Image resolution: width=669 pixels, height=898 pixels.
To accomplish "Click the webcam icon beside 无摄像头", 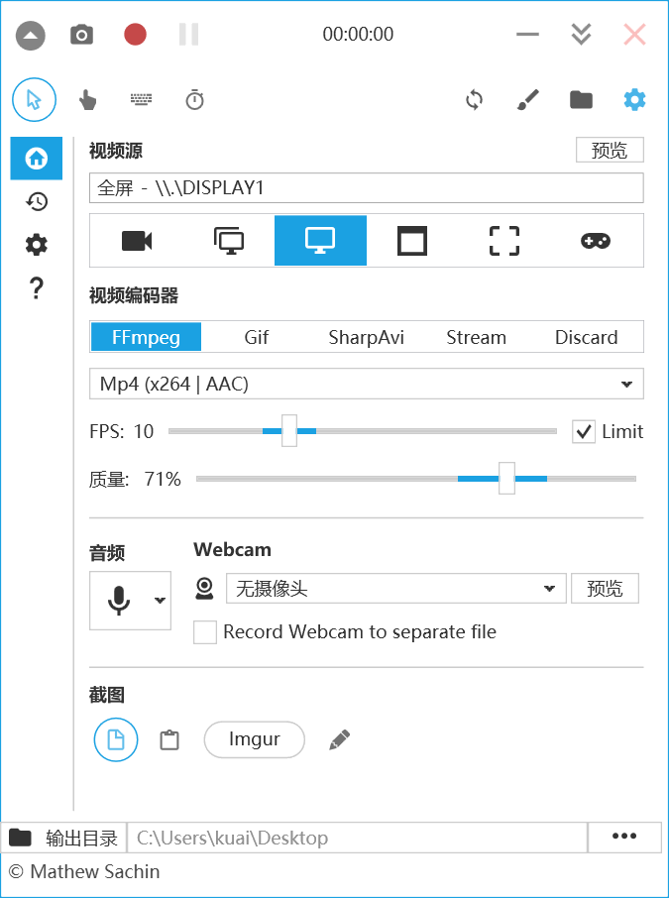I will [x=204, y=589].
